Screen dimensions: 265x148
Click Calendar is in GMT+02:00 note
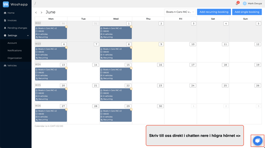pos(49,126)
